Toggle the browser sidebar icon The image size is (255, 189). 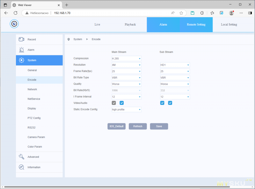point(250,13)
